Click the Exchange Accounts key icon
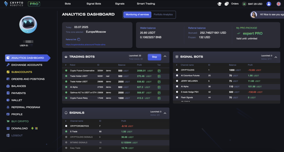The width and height of the screenshot is (284, 152). pos(8,65)
